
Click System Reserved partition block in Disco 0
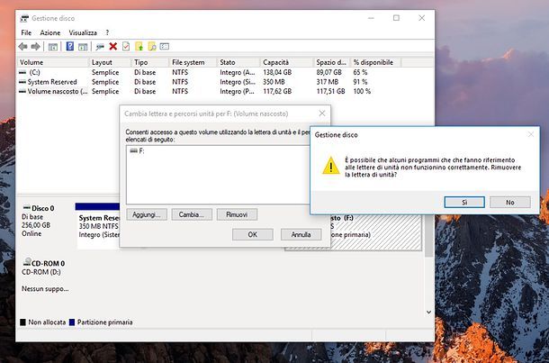coord(98,226)
